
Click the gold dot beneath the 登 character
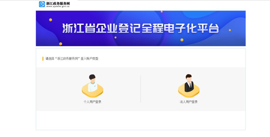115,37
